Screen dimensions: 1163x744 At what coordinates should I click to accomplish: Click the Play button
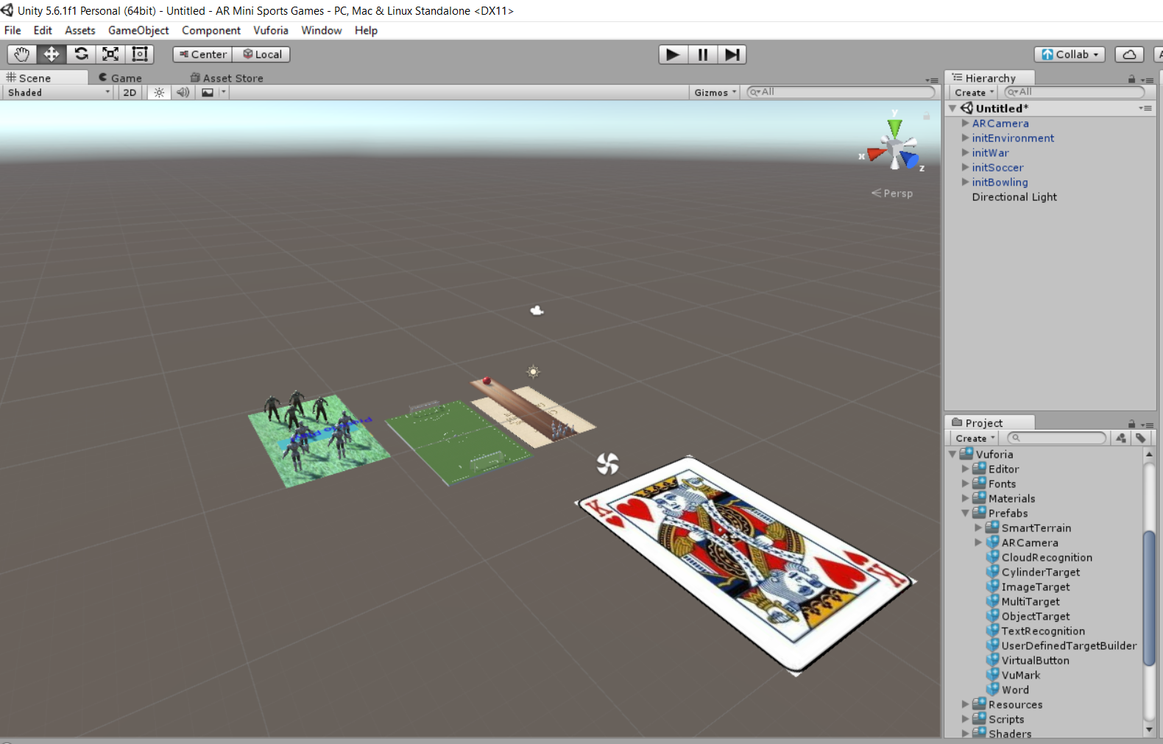coord(673,54)
